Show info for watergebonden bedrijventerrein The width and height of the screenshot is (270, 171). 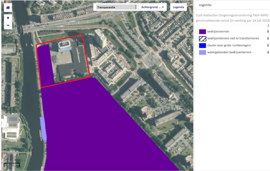coord(268,52)
